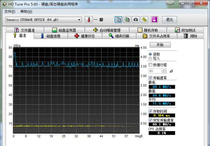Click the burst rate value 60.1 MB/s
210x146 pixels.
(x=162, y=124)
